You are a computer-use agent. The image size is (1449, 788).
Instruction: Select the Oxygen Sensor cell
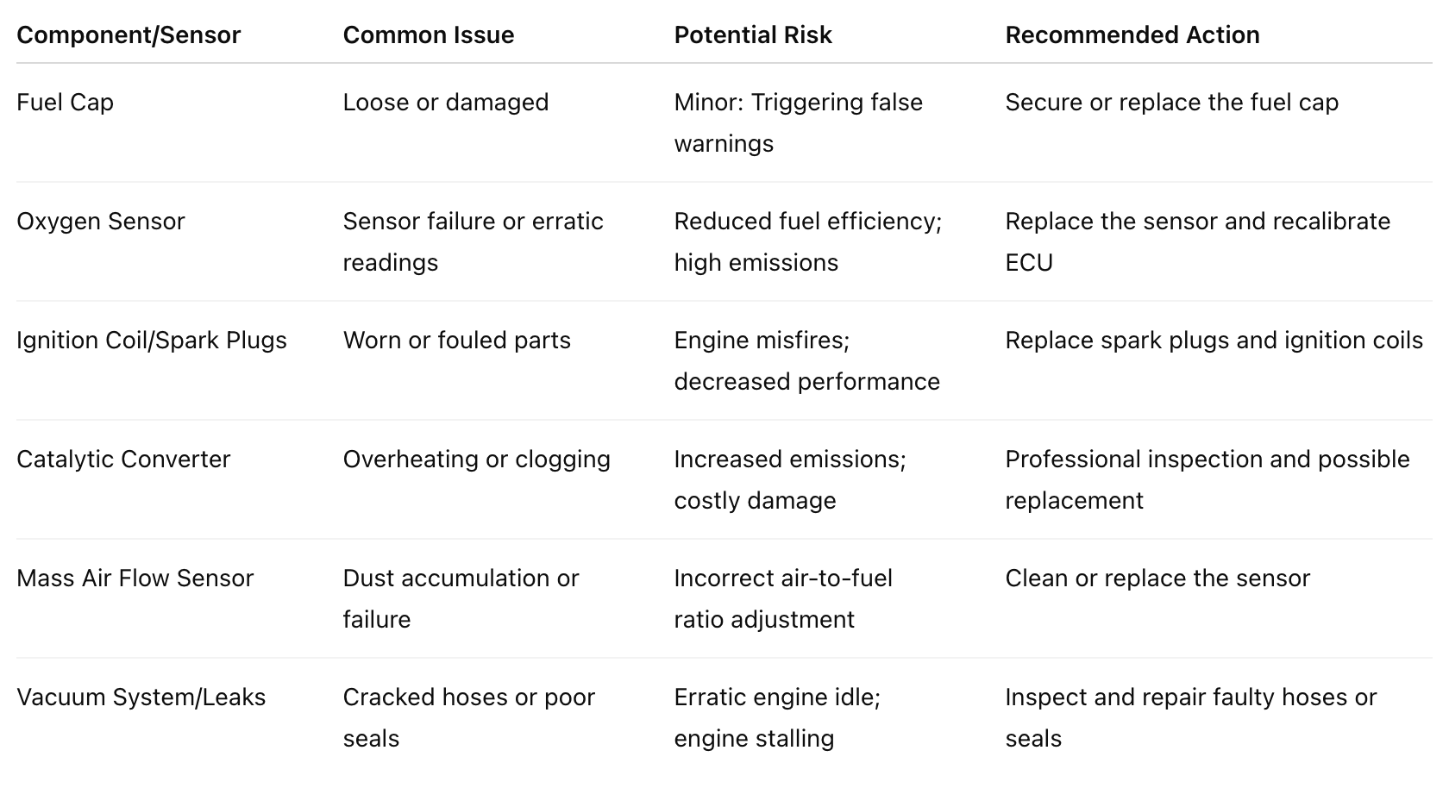tap(101, 222)
